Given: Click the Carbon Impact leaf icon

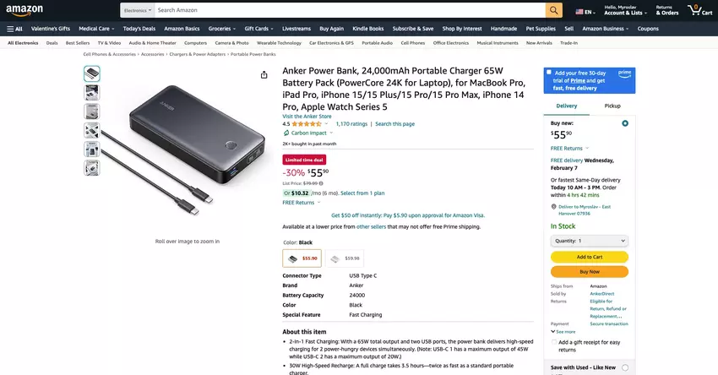Looking at the screenshot, I should (286, 133).
